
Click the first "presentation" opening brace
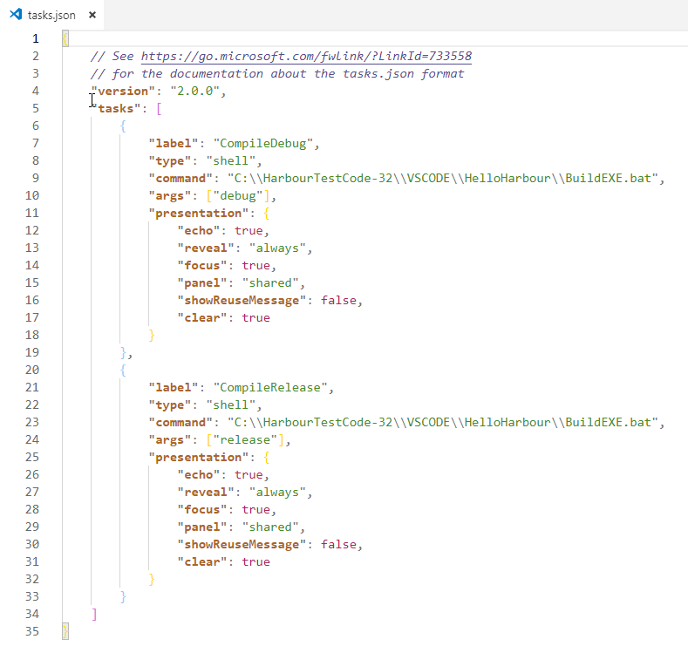click(x=267, y=213)
